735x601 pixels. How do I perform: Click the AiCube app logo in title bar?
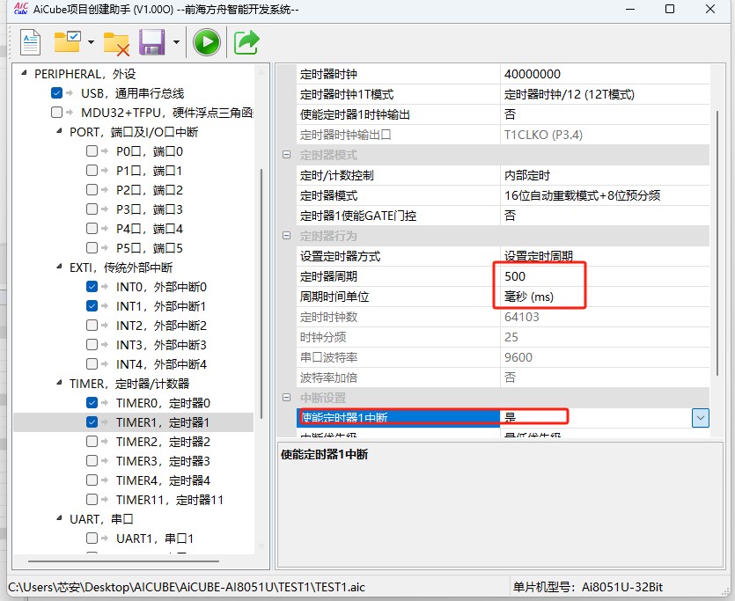(x=21, y=9)
